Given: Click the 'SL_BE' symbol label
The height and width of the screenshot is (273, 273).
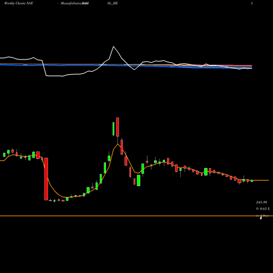Looking at the screenshot, I should 112,3.
